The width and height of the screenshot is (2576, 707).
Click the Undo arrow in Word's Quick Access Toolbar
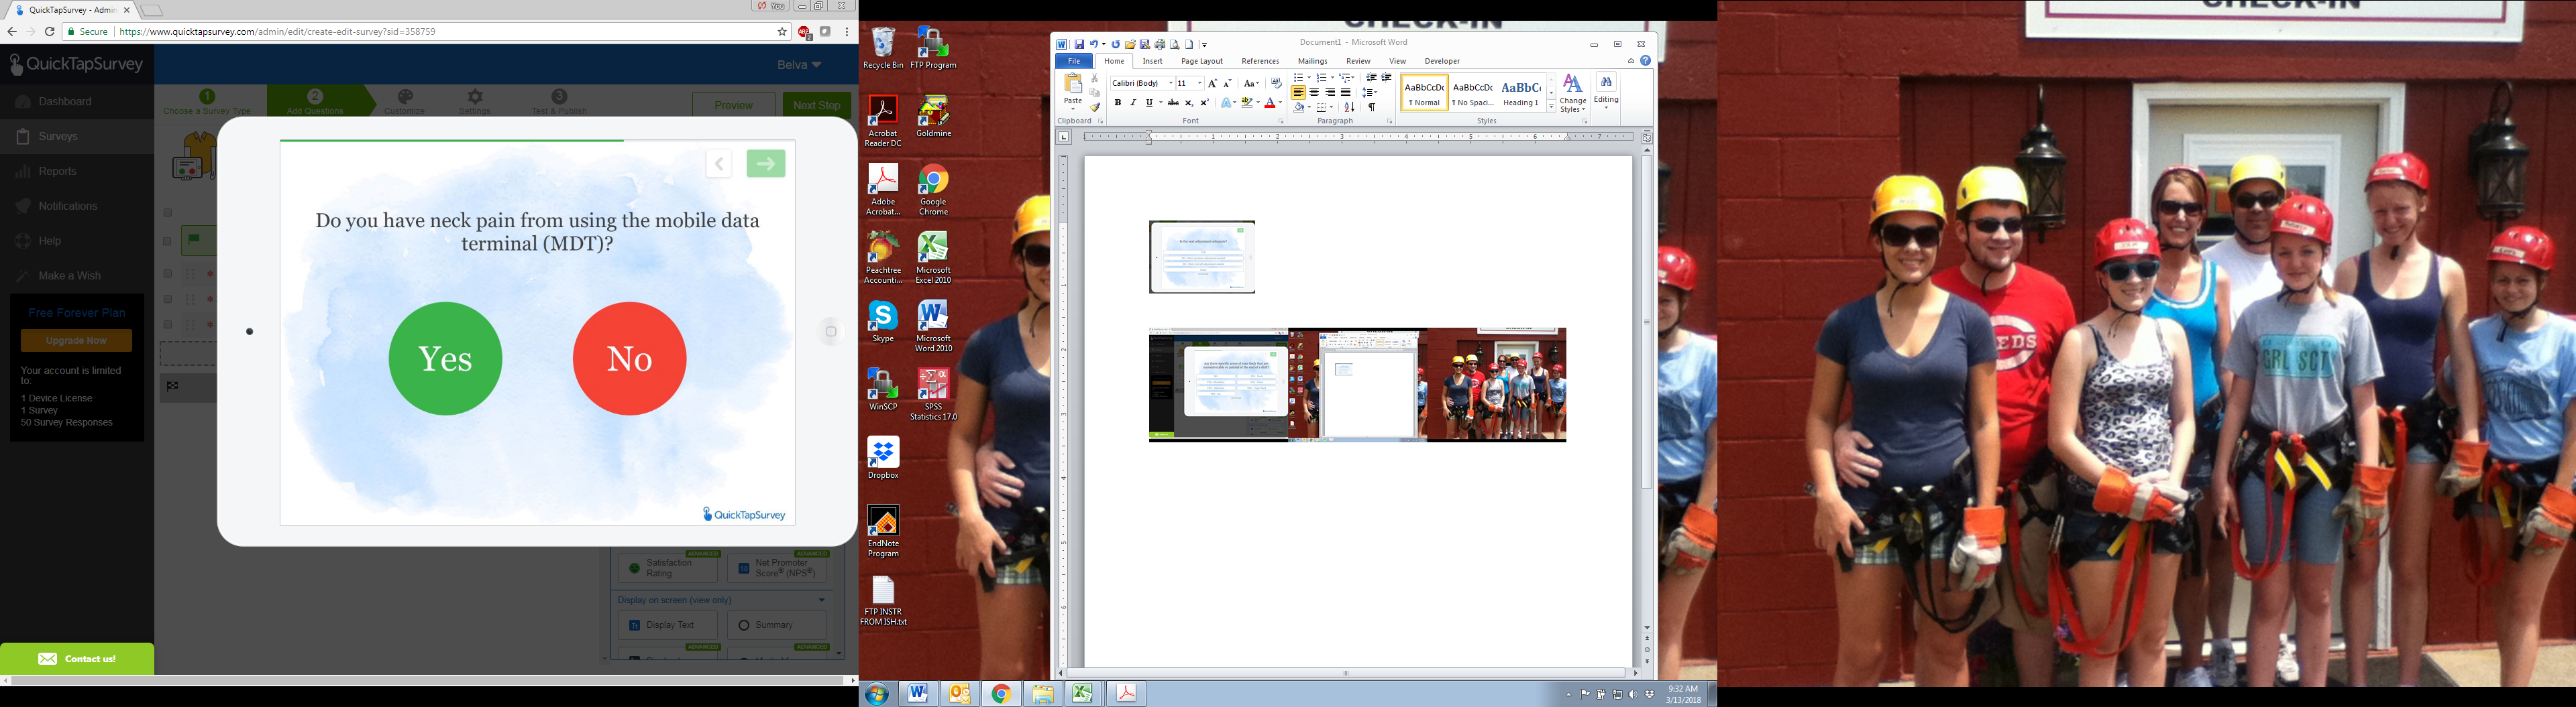coord(1093,44)
